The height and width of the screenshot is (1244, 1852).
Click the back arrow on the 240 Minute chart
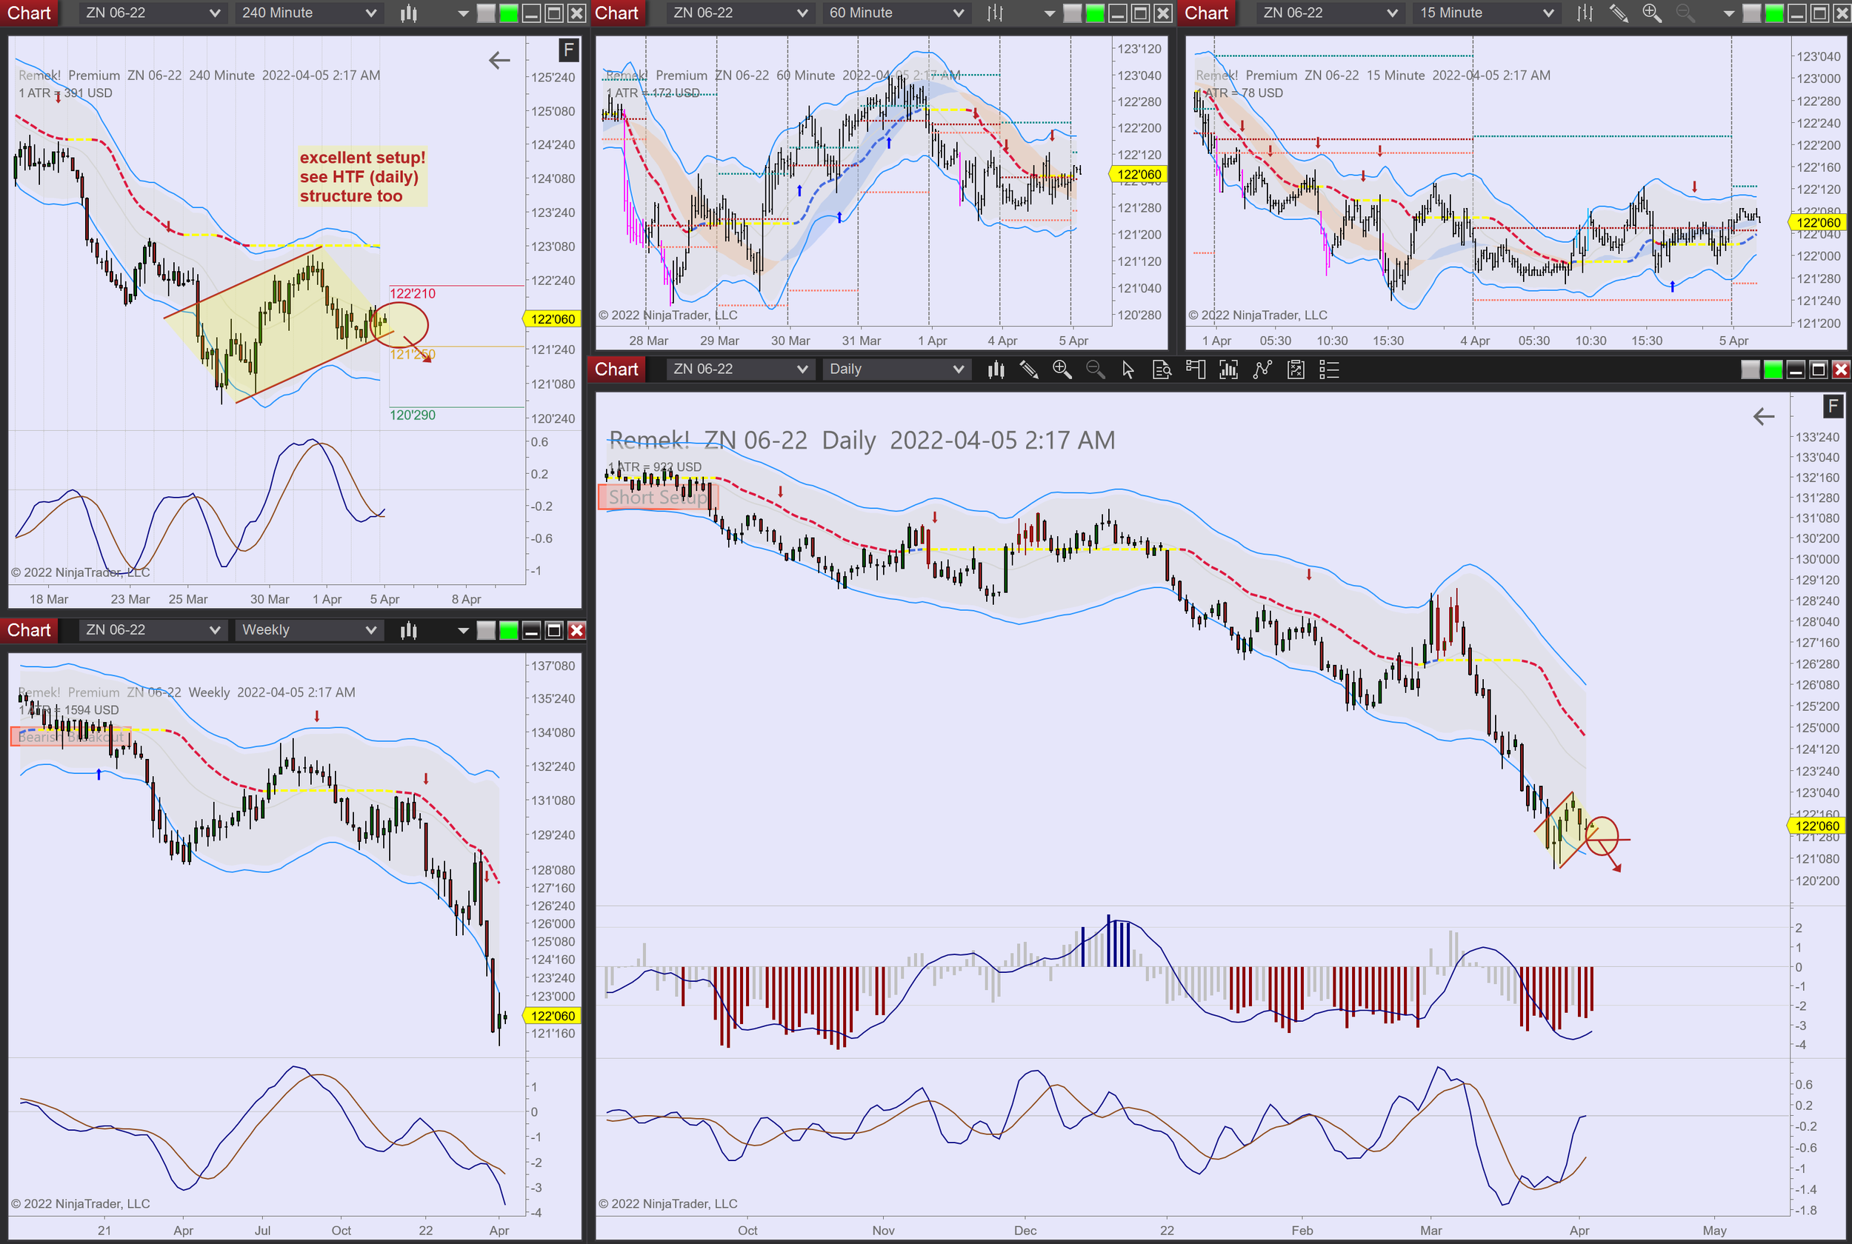tap(499, 60)
